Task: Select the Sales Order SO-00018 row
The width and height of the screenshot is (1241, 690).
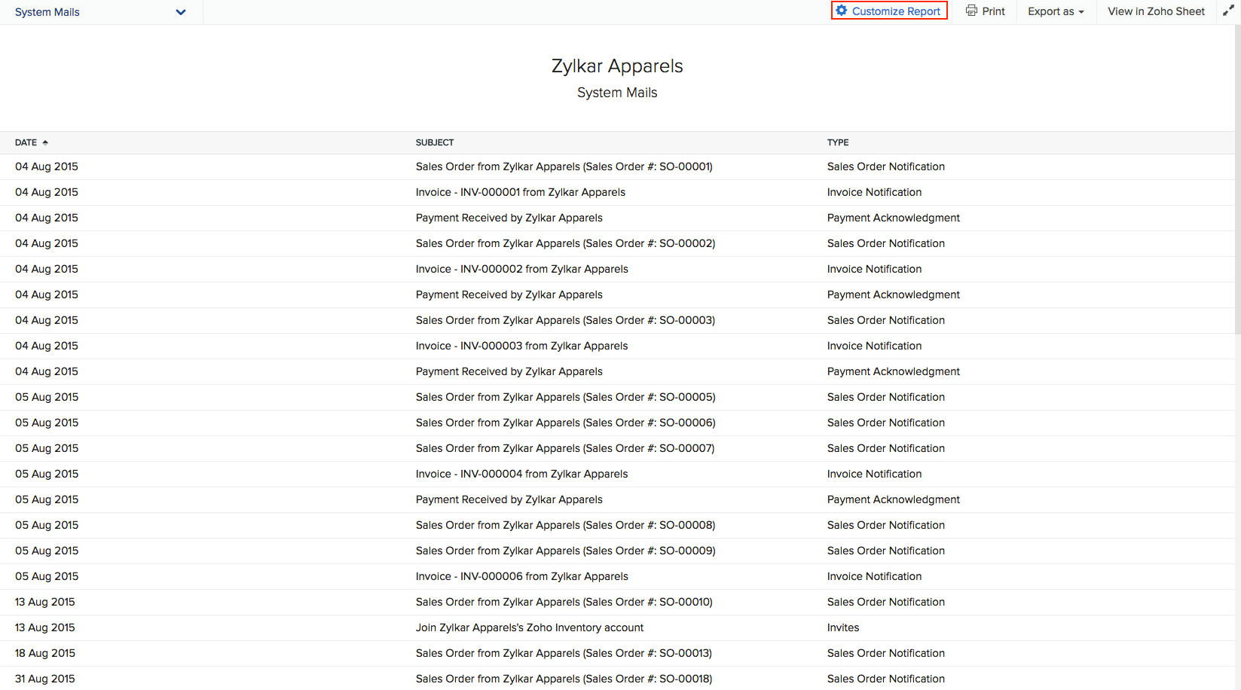Action: [564, 678]
